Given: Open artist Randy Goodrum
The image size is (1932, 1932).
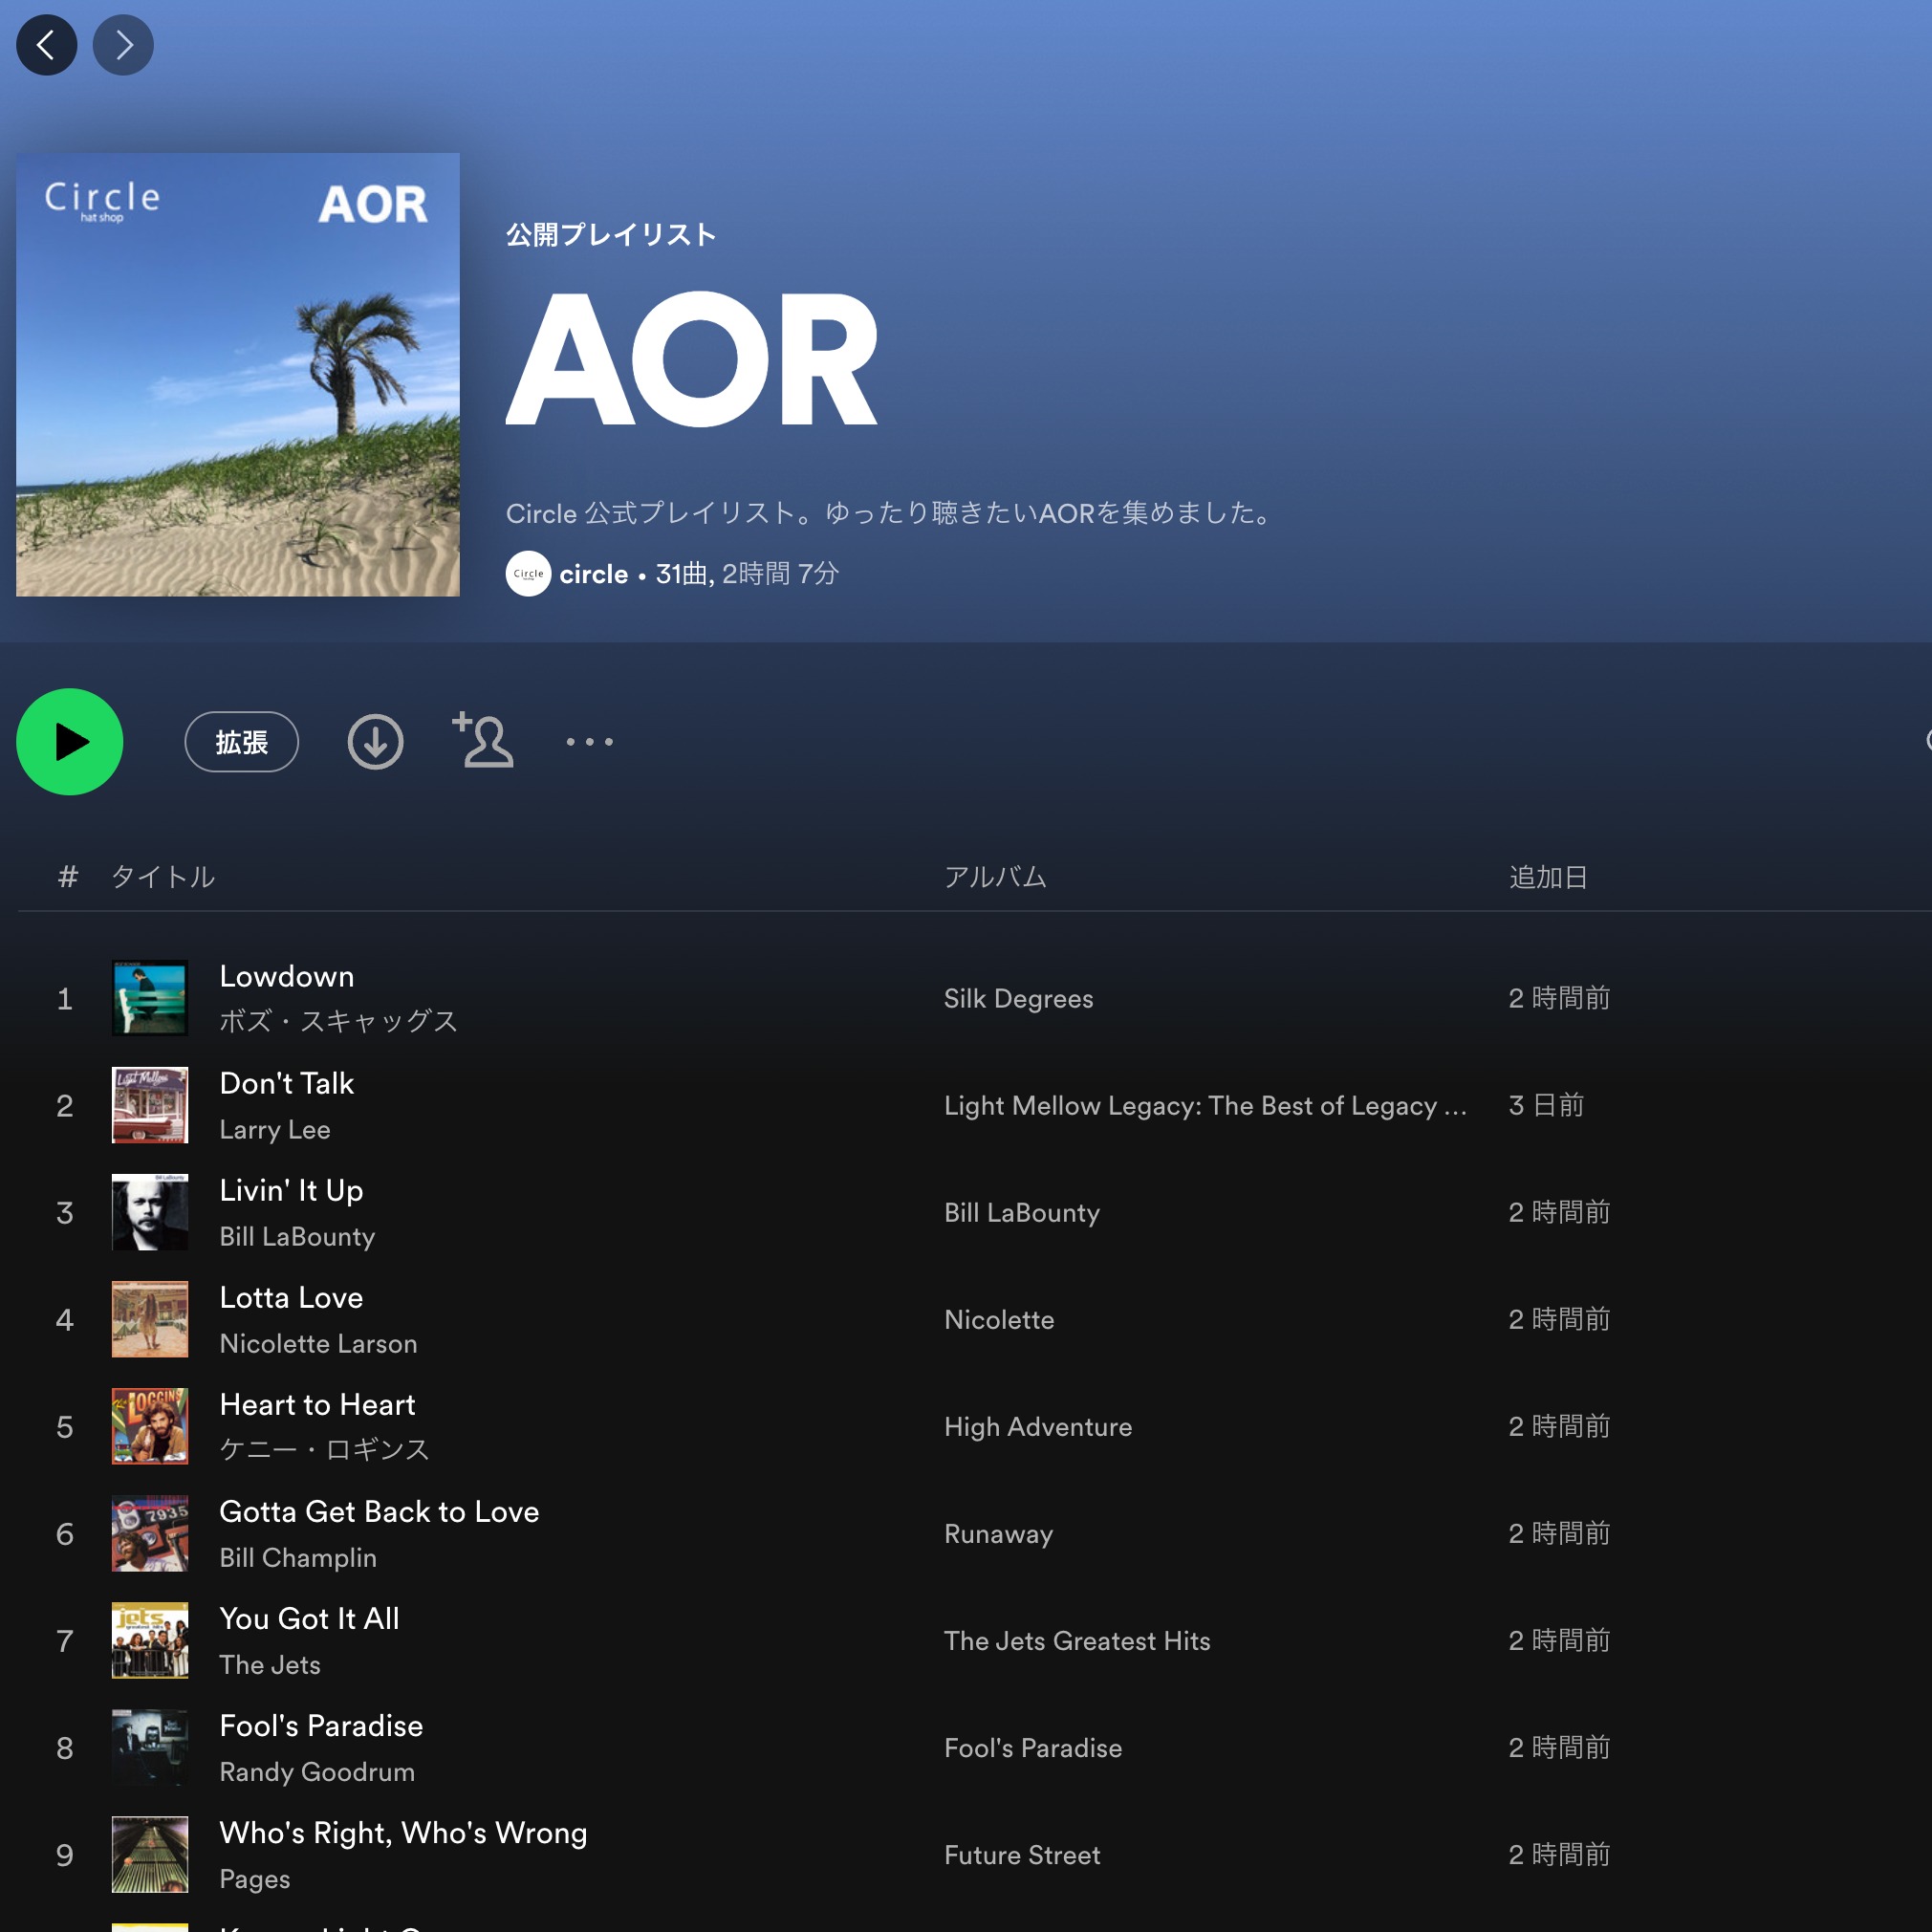Looking at the screenshot, I should point(317,1771).
